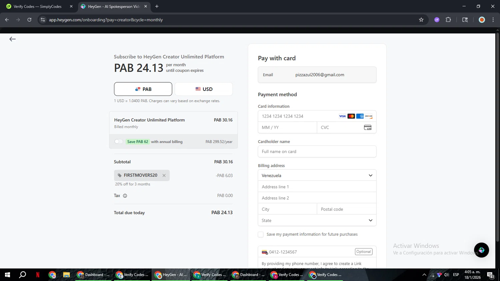Open Chrome three-dot menu
The image size is (500, 281).
(493, 20)
